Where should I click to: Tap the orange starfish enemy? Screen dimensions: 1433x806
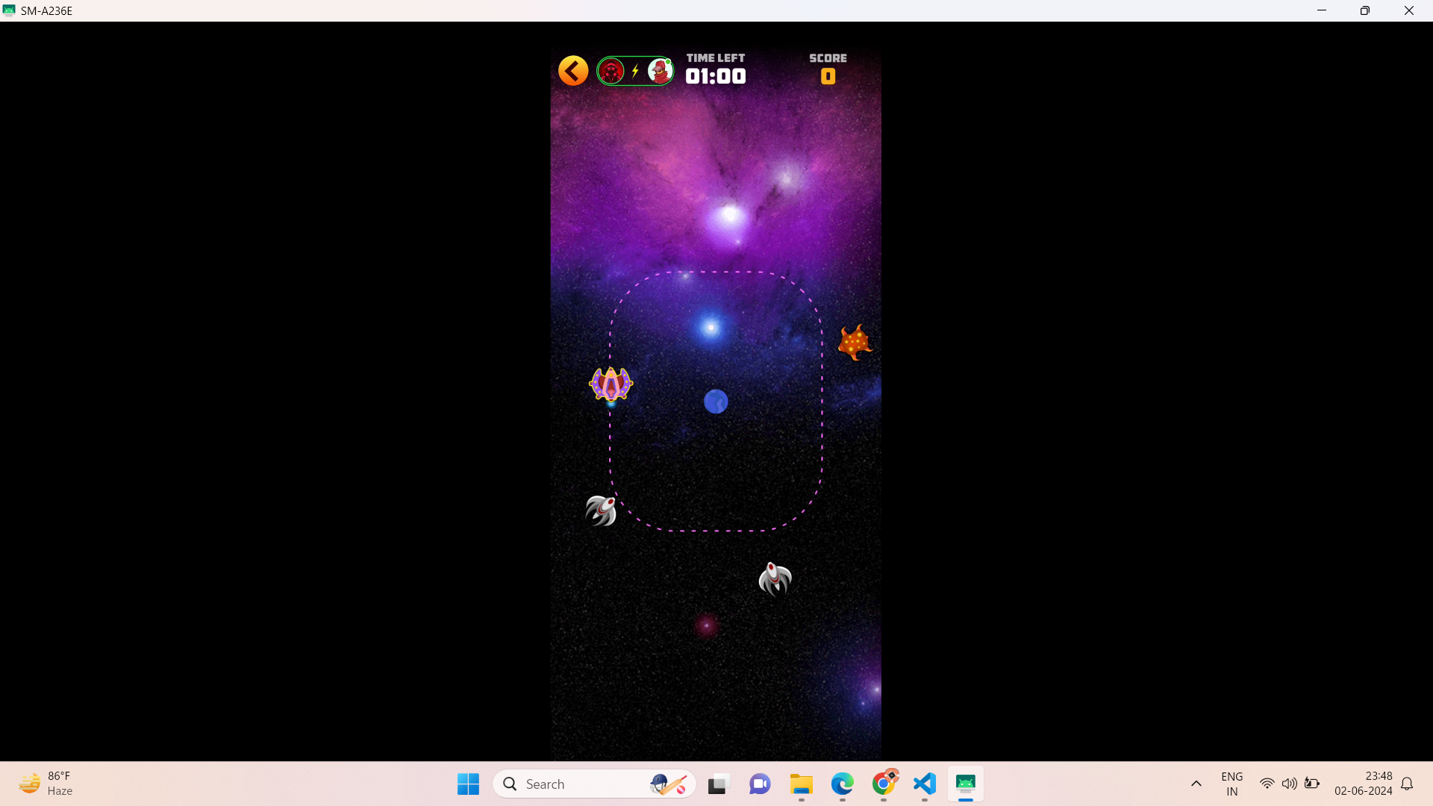pos(855,341)
